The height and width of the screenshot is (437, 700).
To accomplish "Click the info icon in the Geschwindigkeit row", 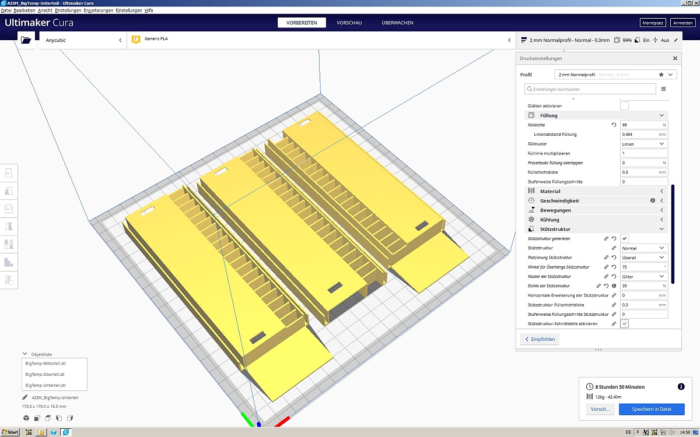I will coord(653,200).
